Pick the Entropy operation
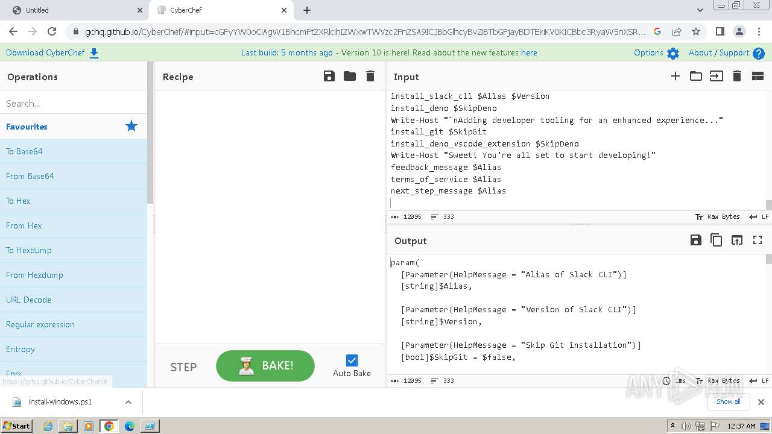 point(74,349)
